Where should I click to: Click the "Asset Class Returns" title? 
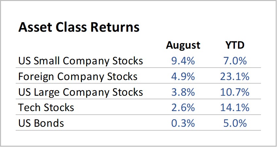pos(79,27)
